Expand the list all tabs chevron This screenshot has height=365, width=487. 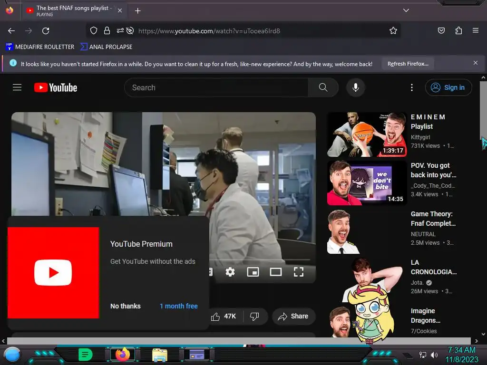(406, 10)
